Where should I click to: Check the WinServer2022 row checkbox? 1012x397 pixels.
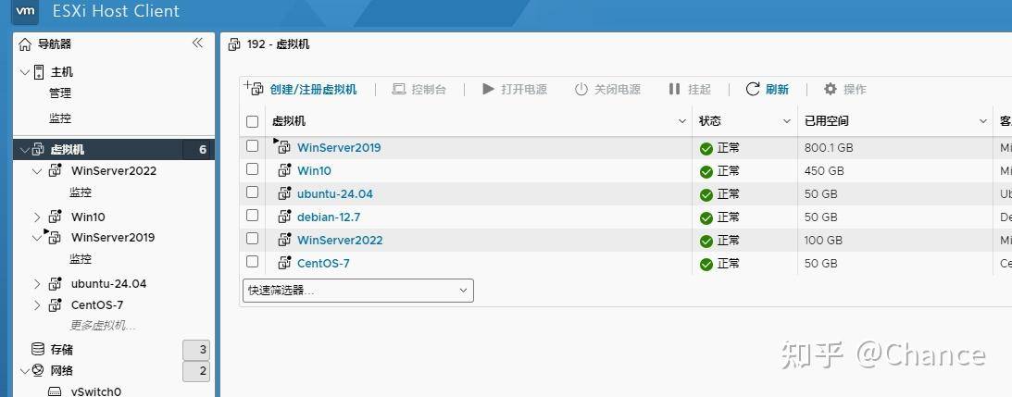pos(253,239)
